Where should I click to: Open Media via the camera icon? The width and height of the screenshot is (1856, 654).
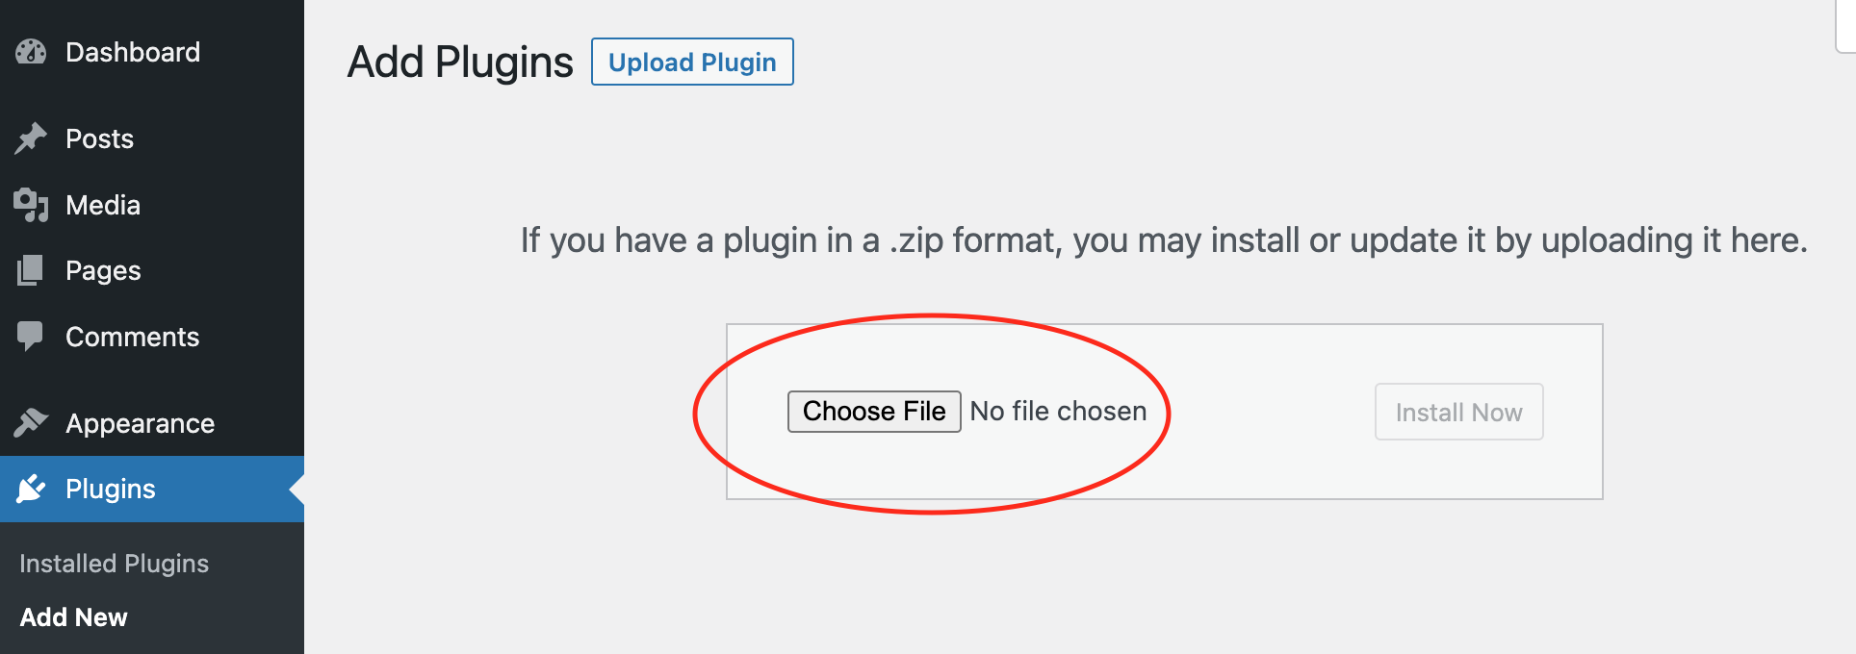pos(31,204)
